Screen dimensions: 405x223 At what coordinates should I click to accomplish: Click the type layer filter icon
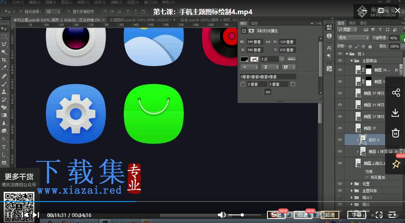[x=380, y=30]
